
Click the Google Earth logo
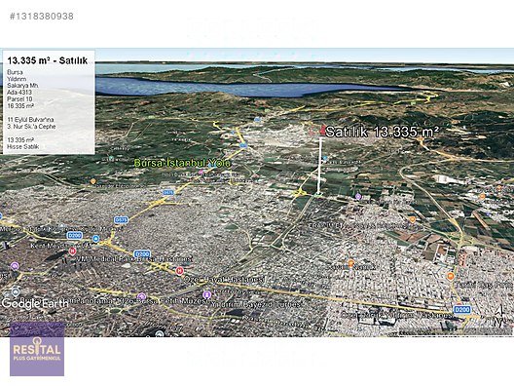coord(35,303)
